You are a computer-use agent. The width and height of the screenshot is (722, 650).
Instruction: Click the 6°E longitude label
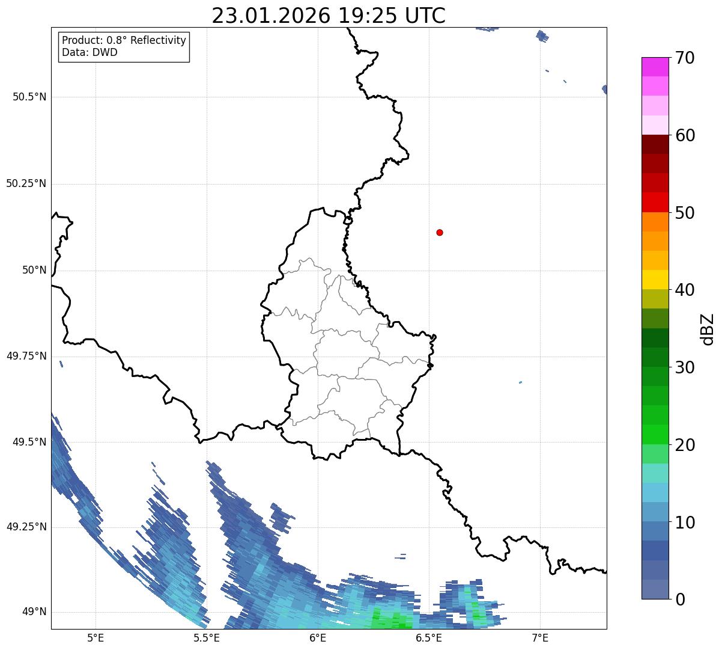click(318, 637)
